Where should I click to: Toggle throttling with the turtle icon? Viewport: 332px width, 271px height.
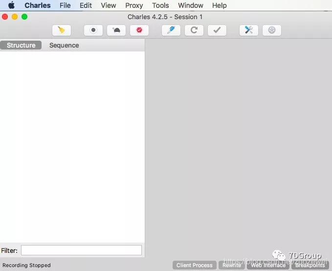click(x=116, y=30)
